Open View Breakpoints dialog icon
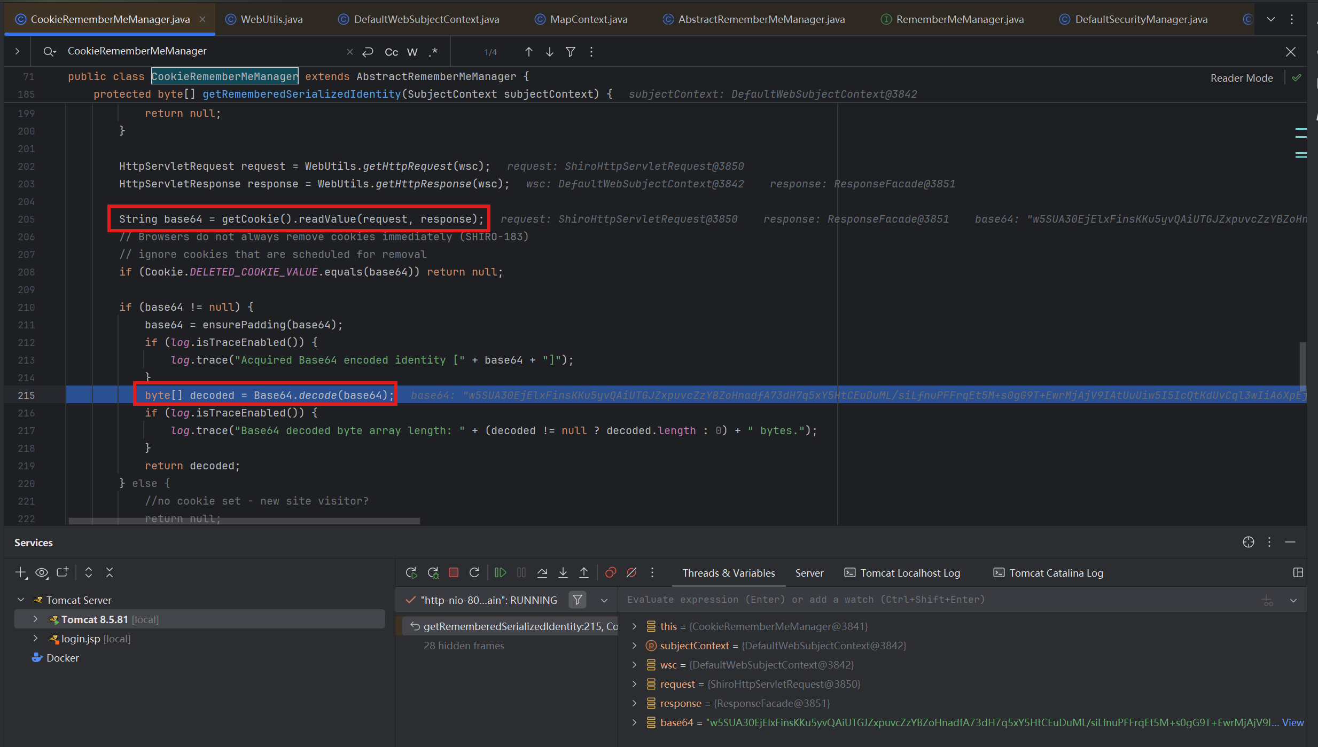Viewport: 1318px width, 747px height. 611,573
